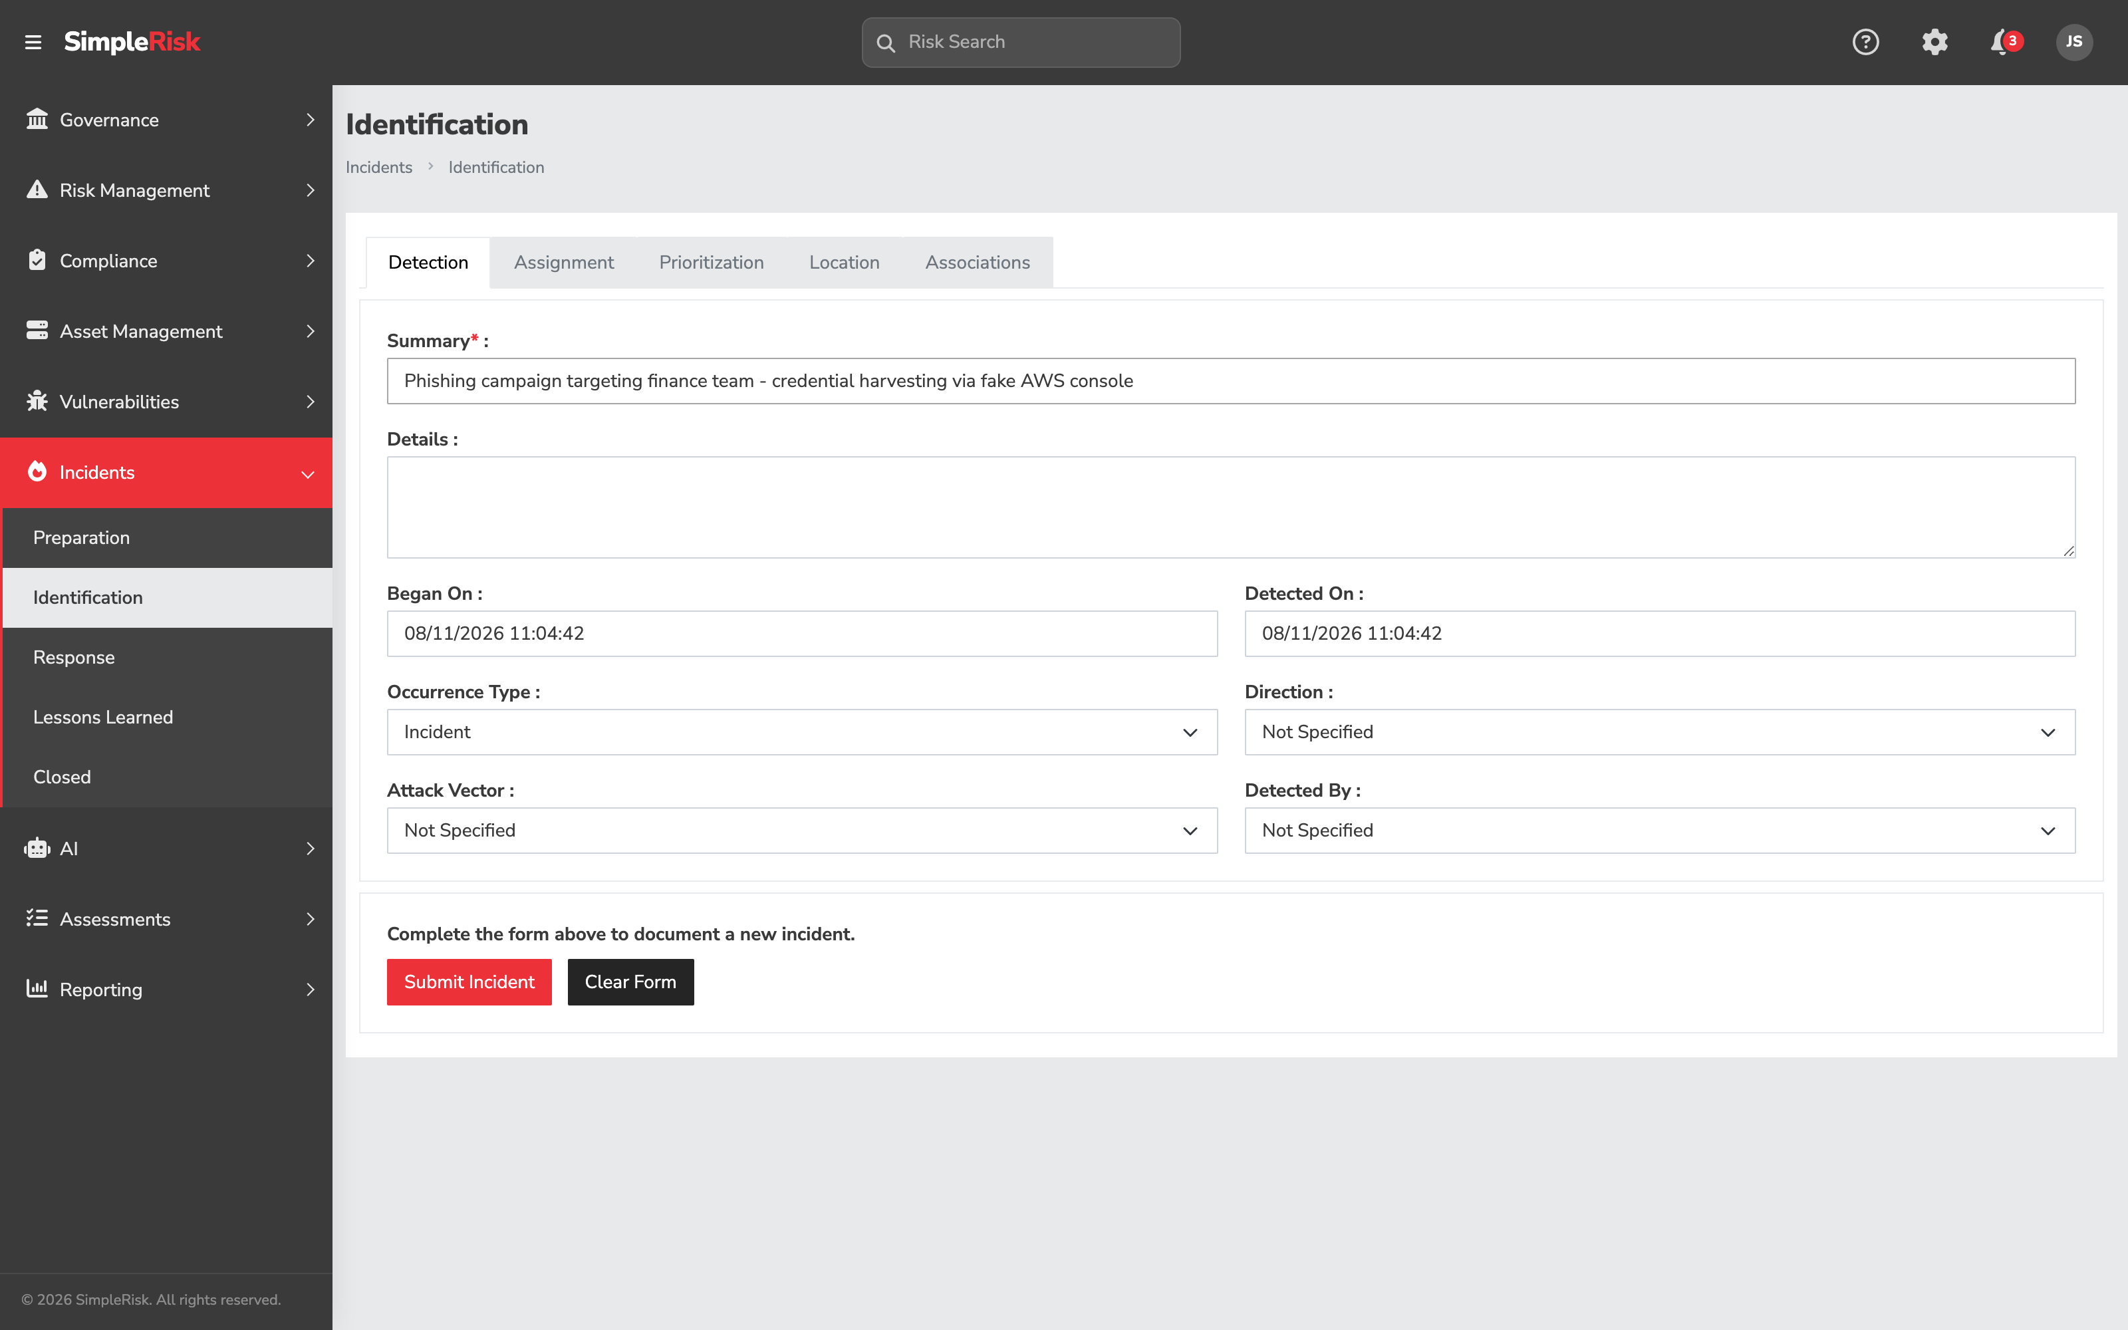
Task: Focus the Risk Search field
Action: tap(1021, 42)
